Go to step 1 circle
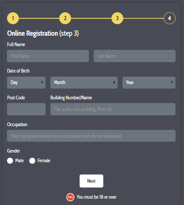 pyautogui.click(x=13, y=18)
